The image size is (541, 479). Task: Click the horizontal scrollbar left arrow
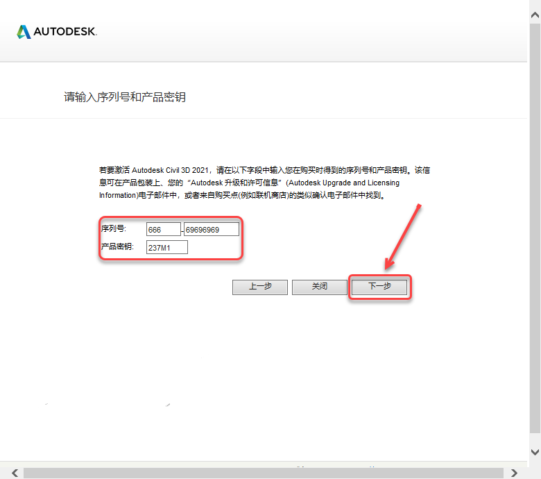click(15, 473)
